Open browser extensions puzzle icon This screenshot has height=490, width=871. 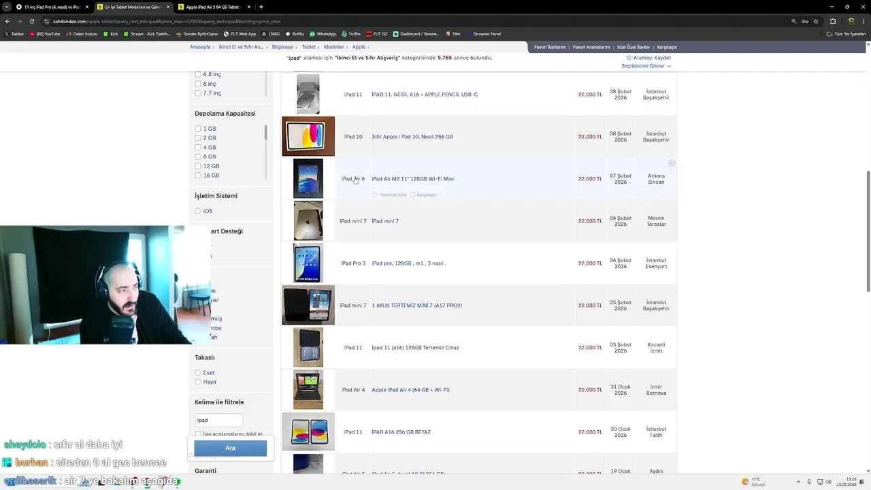833,21
